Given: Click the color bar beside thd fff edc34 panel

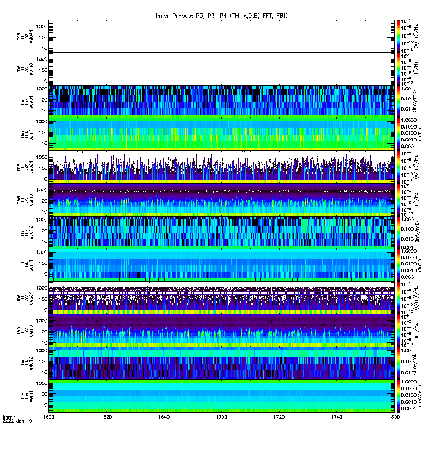Looking at the screenshot, I should [x=399, y=167].
